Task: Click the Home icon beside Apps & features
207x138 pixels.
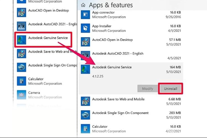Action: click(83, 5)
